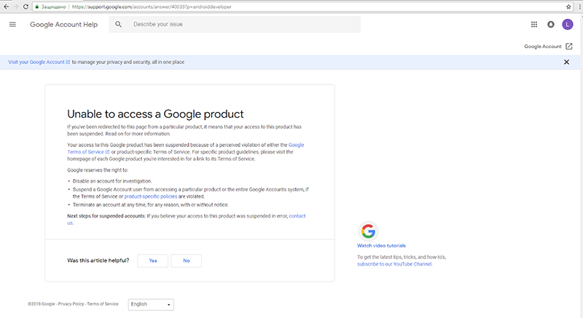Click bullet 'Disable an account for investigation.'
This screenshot has height=318, width=583.
click(x=112, y=181)
